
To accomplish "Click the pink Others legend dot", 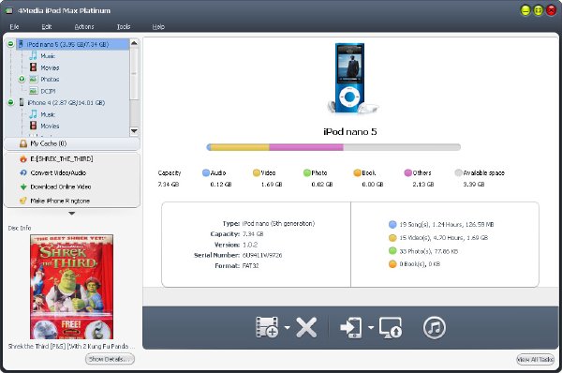I will [x=407, y=172].
